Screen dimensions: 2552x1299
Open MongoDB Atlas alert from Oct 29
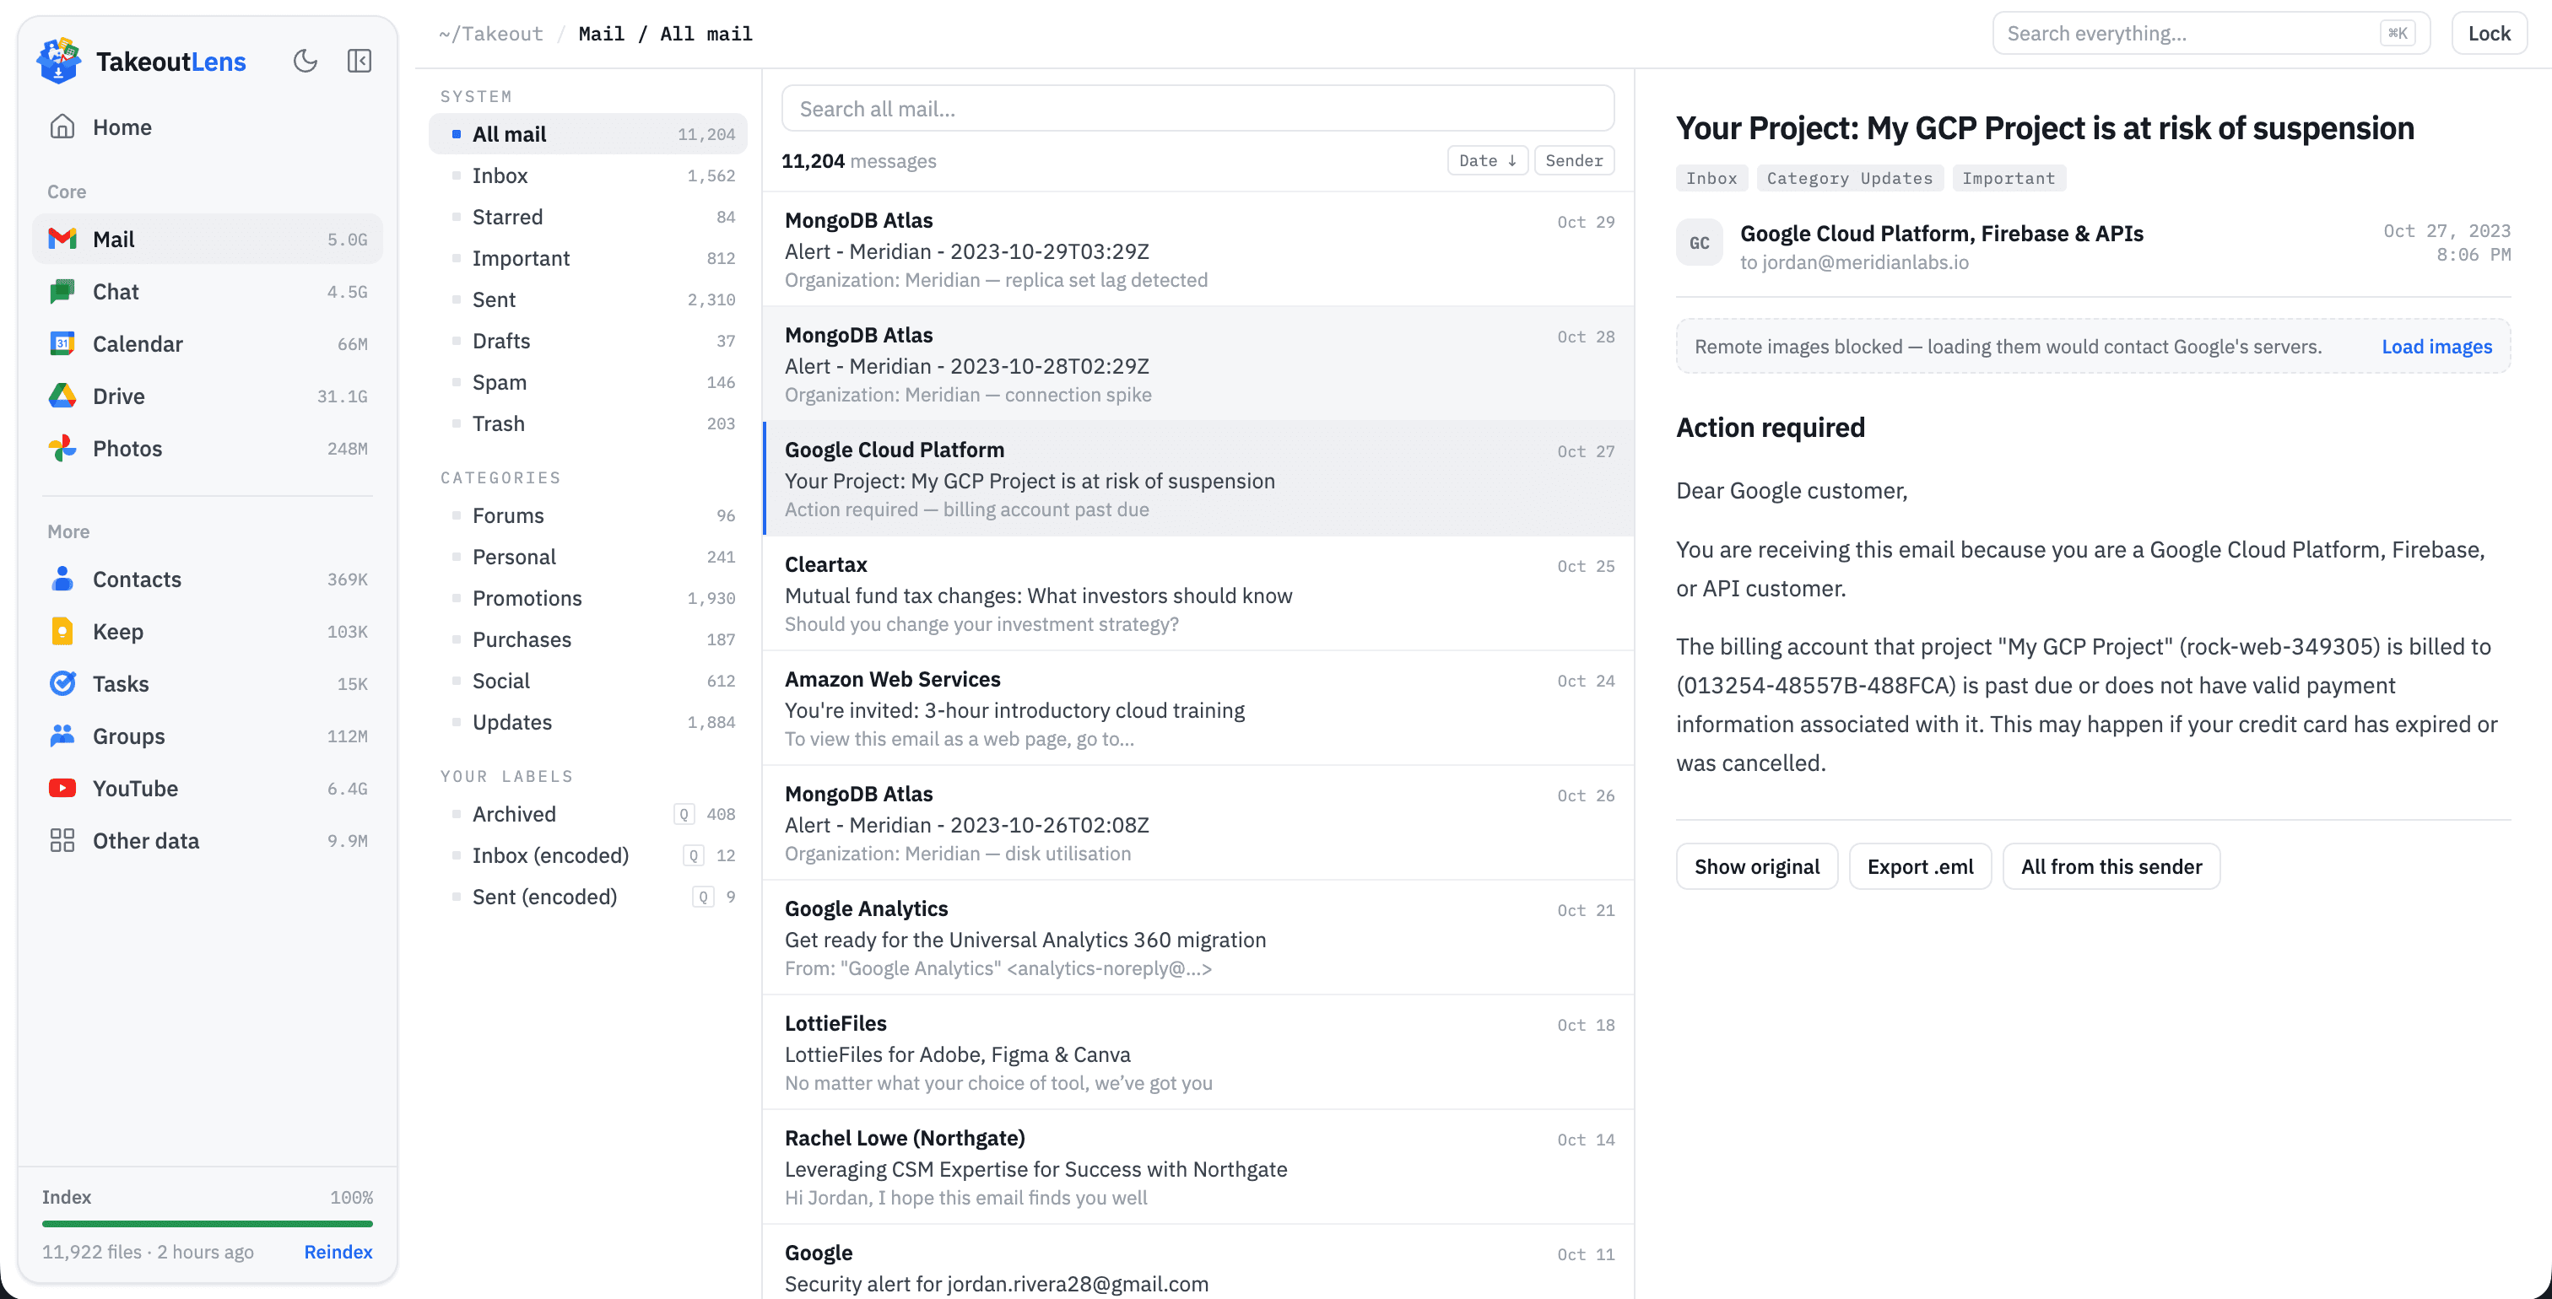click(x=1198, y=250)
